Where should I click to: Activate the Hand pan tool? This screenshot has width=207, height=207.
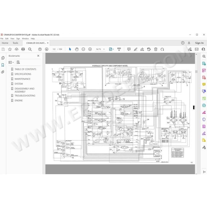[77, 49]
